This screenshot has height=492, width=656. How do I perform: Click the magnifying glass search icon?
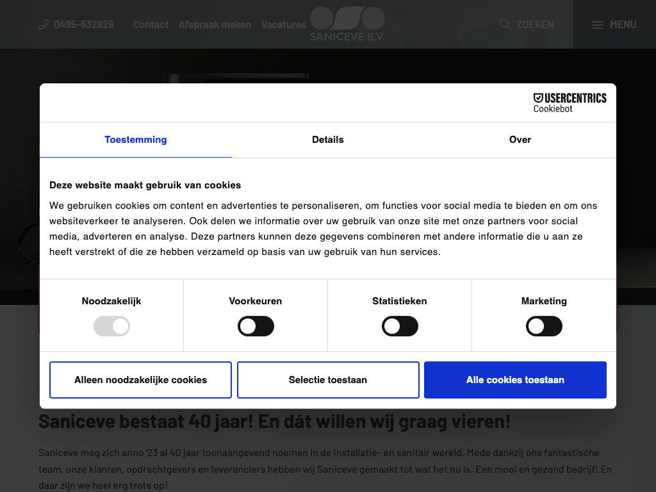[505, 24]
